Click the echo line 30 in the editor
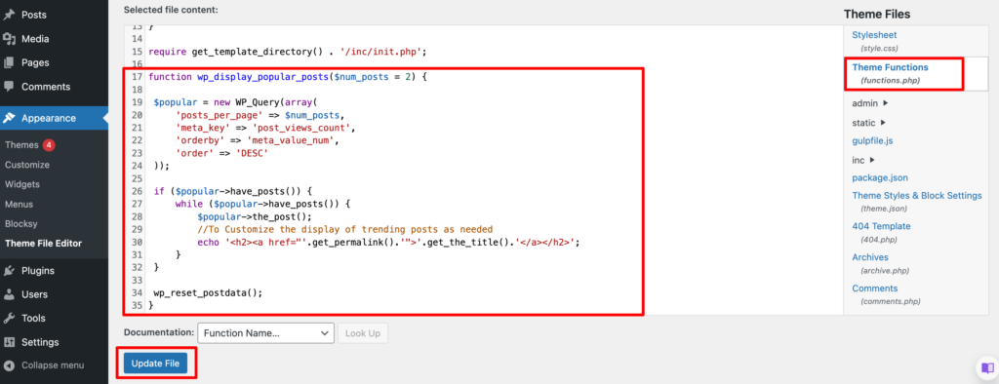 [x=388, y=242]
